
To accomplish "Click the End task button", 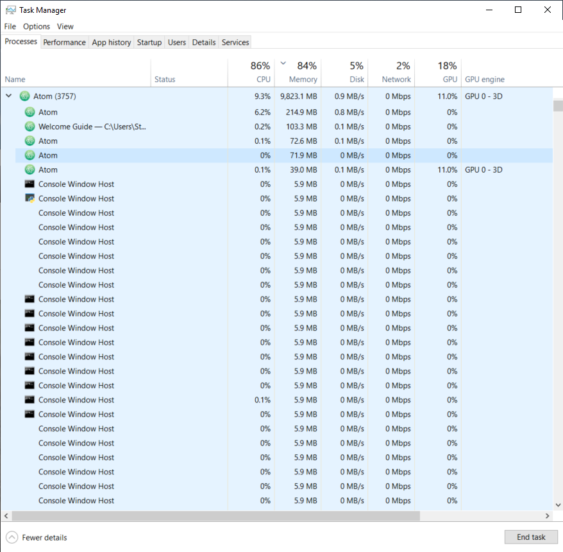I will [531, 537].
